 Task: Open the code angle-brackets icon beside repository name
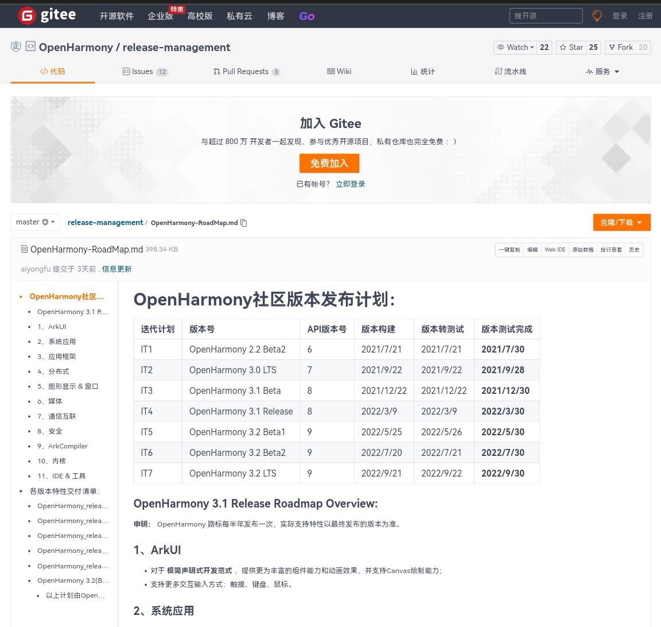pyautogui.click(x=30, y=47)
